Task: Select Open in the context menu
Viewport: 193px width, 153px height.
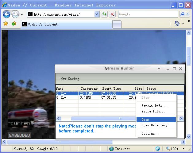Action: 156,120
